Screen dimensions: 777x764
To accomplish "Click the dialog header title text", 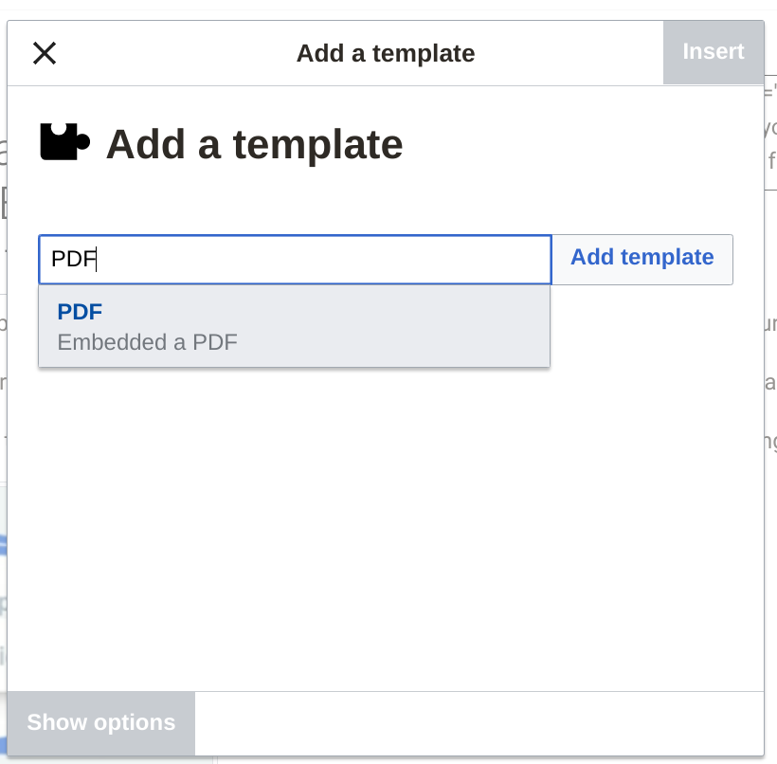I will (385, 53).
